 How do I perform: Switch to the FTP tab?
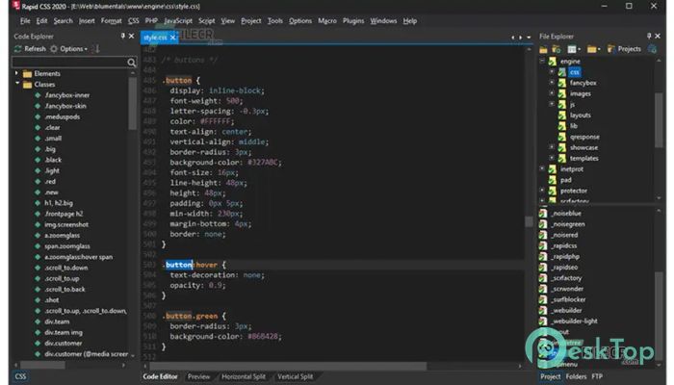click(597, 377)
